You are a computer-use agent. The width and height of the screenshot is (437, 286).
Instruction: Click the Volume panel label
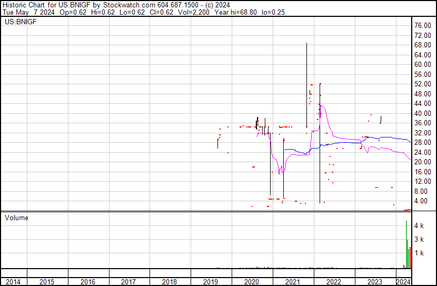(x=16, y=218)
